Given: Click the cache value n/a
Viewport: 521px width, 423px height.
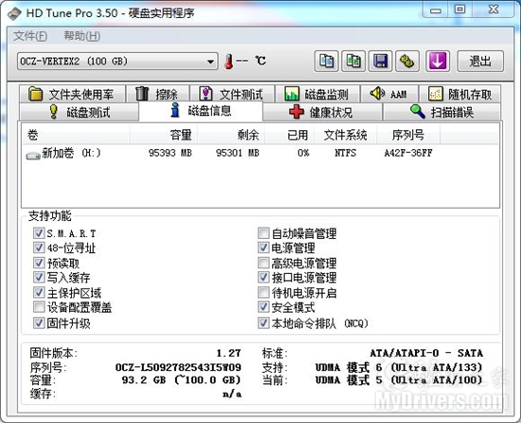Looking at the screenshot, I should pyautogui.click(x=232, y=394).
